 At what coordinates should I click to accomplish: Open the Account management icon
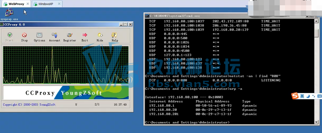tap(54, 37)
